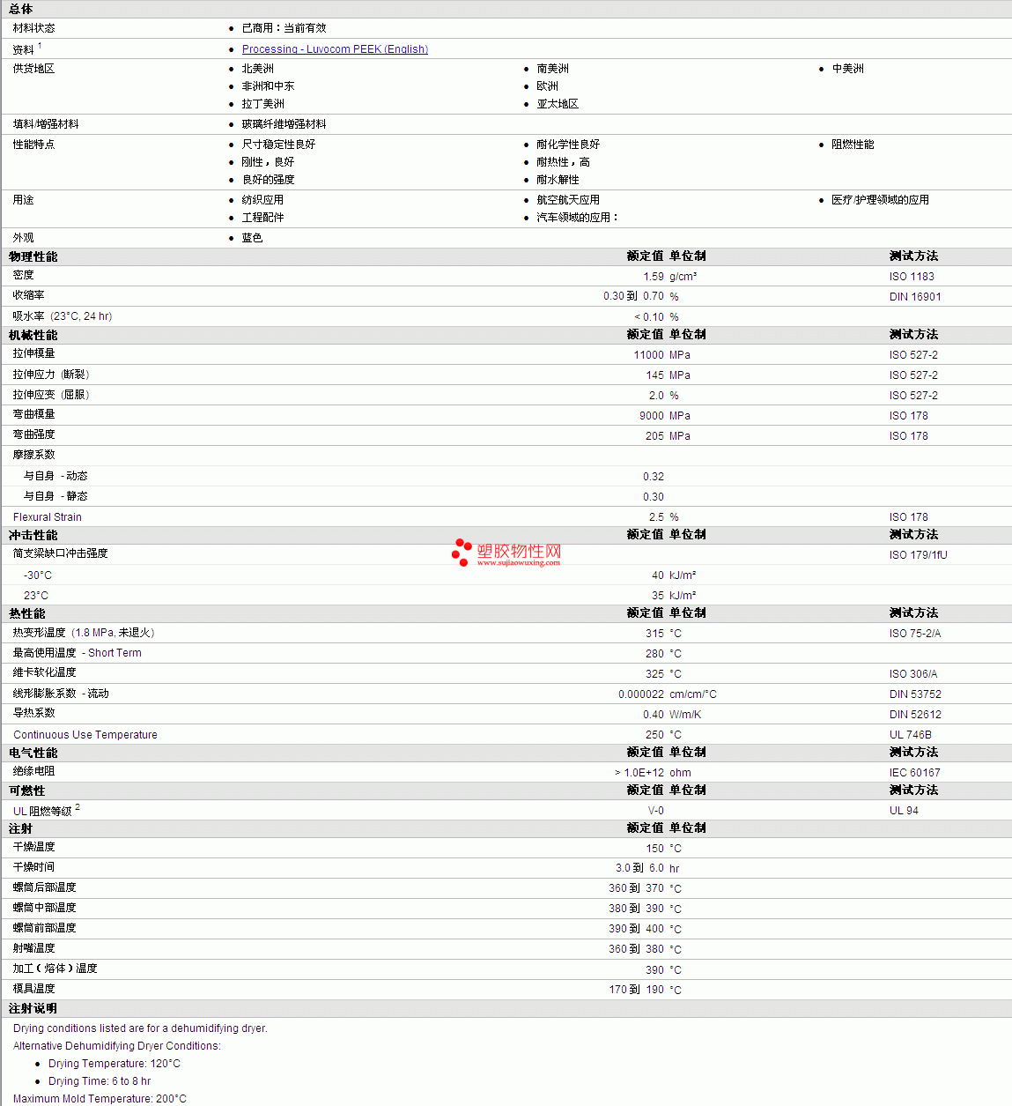
Task: Click the water absorption value < 0.10
Action: tap(649, 317)
